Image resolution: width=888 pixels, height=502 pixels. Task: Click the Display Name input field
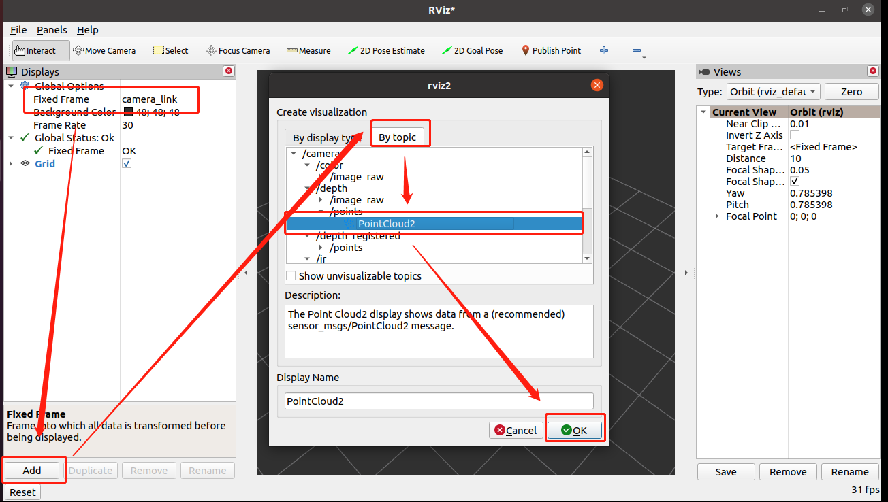pyautogui.click(x=439, y=401)
